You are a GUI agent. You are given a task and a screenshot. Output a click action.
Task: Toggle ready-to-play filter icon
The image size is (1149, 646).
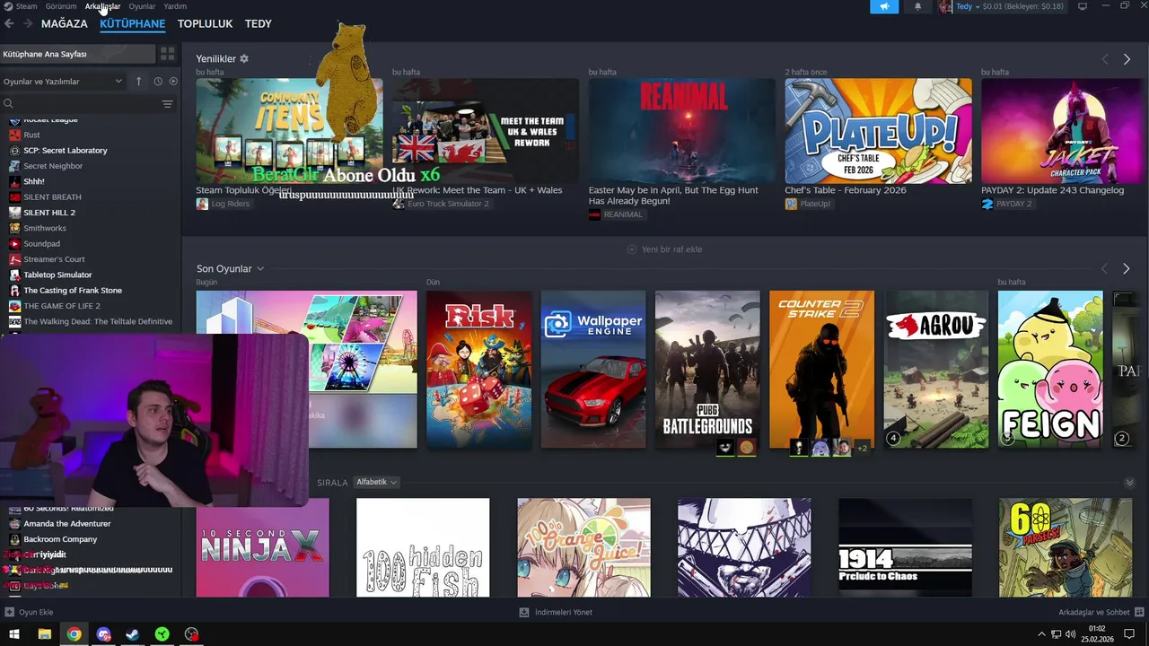click(173, 82)
